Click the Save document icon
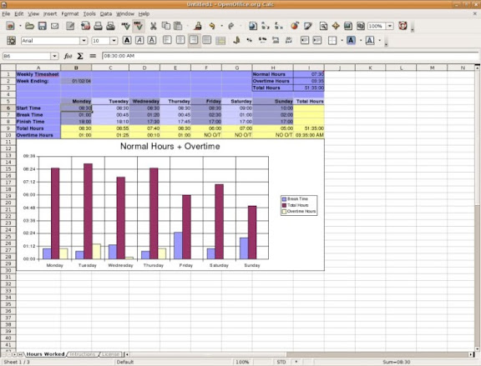This screenshot has height=366, width=481. 42,26
